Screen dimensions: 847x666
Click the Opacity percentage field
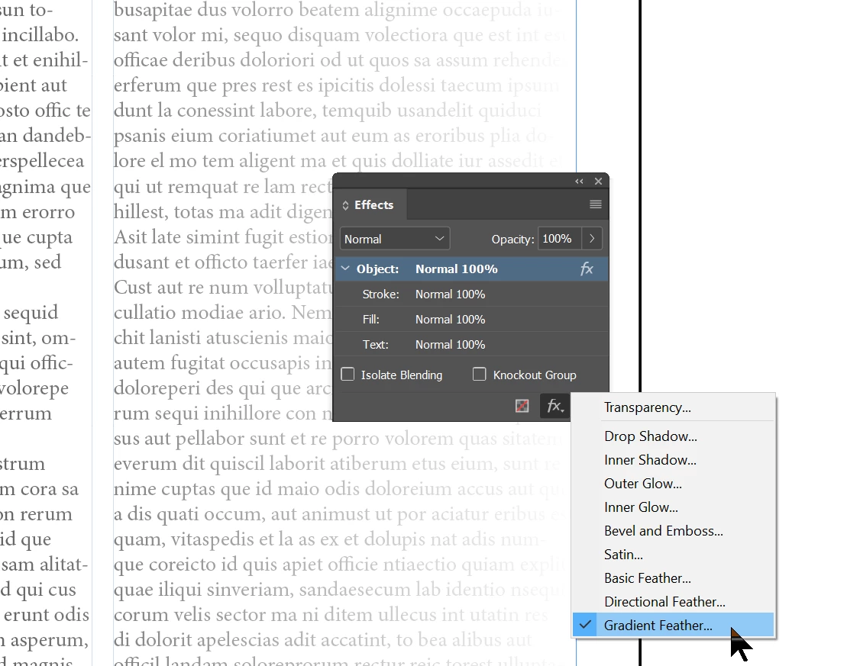[x=559, y=239]
